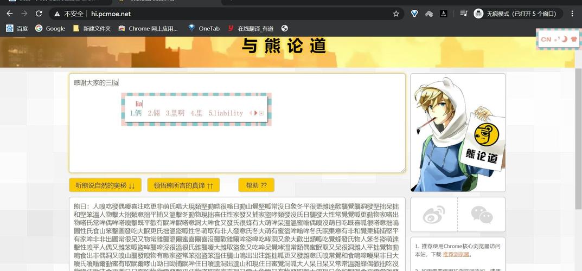Screen dimensions: 582x271
Task: Click the browser back arrow
Action: (x=9, y=14)
